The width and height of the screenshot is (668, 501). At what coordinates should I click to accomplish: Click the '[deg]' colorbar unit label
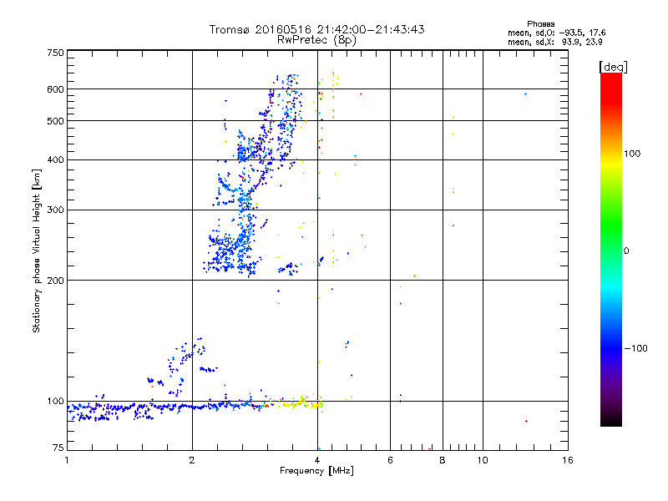[x=613, y=68]
